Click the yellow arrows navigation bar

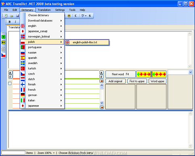(151, 74)
